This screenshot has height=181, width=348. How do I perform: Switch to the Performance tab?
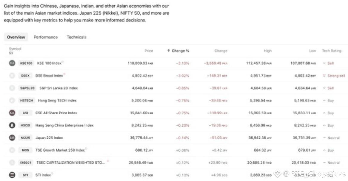tap(46, 37)
